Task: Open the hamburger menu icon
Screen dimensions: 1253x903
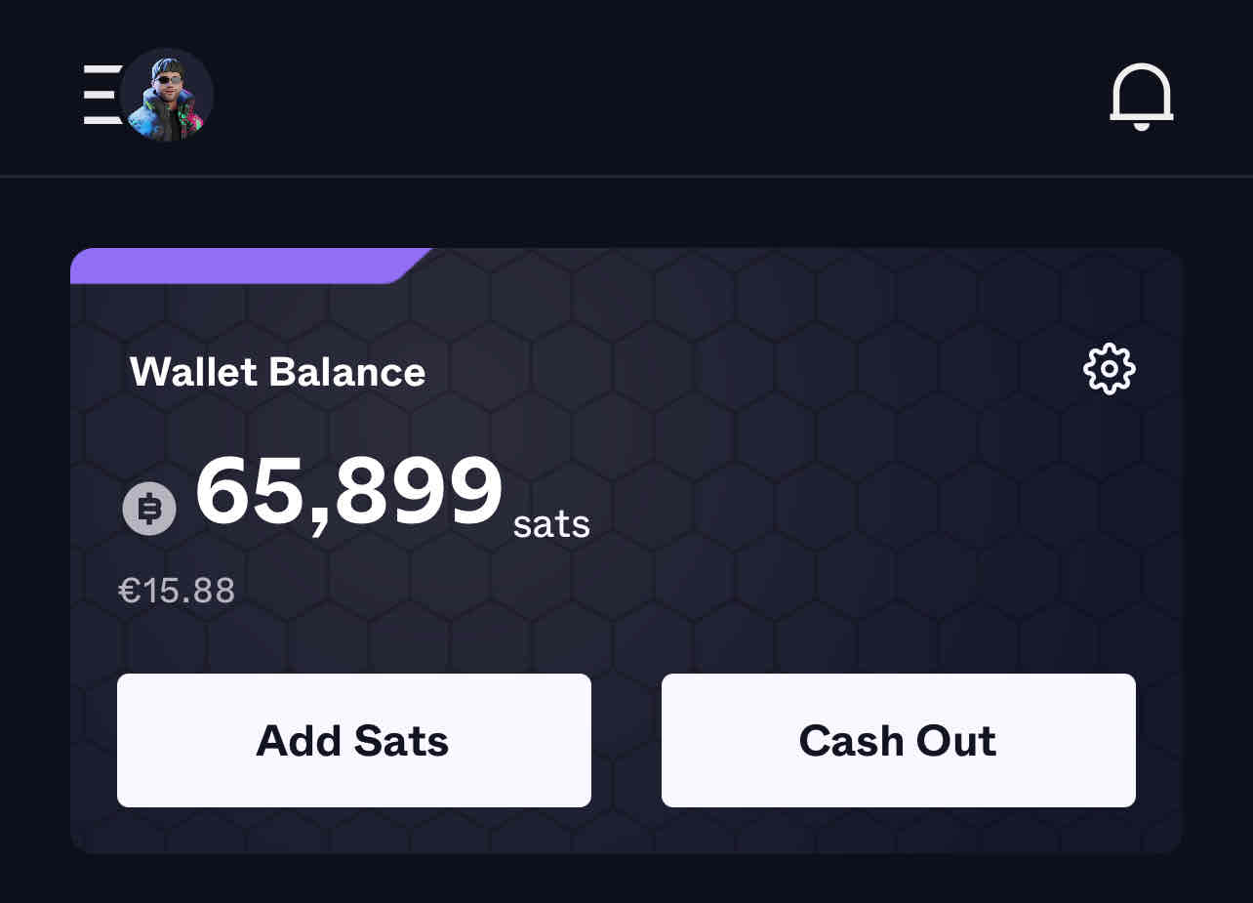Action: [101, 95]
